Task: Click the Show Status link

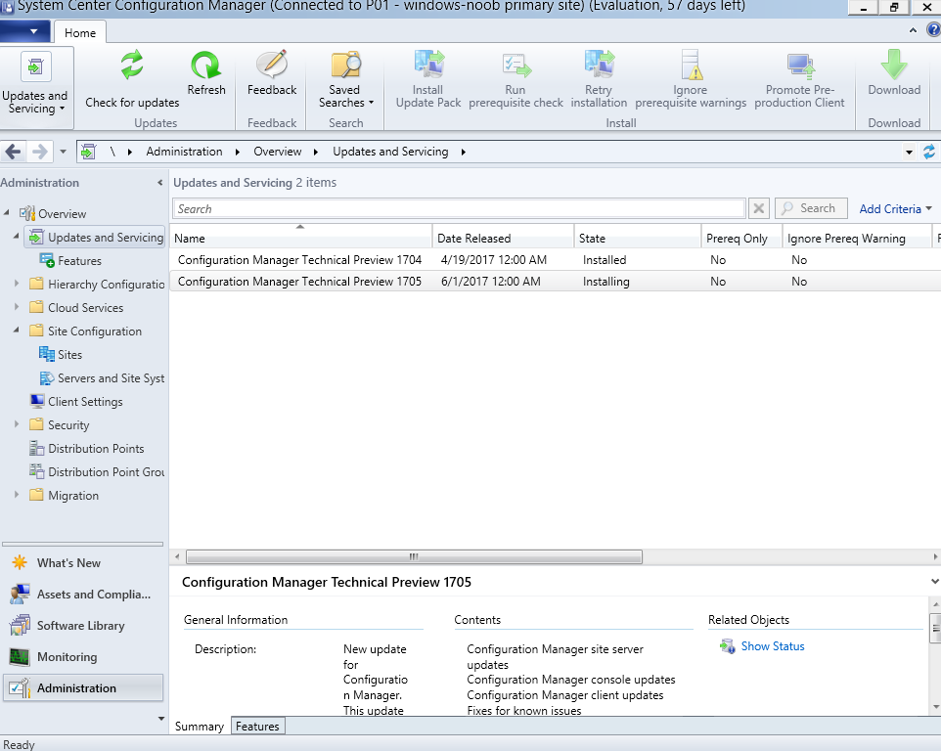Action: [773, 646]
